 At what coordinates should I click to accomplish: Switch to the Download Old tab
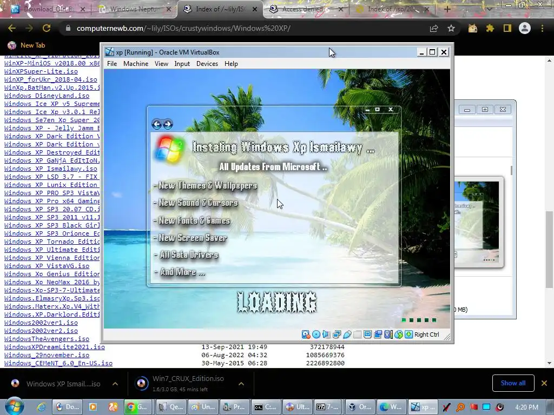49,9
